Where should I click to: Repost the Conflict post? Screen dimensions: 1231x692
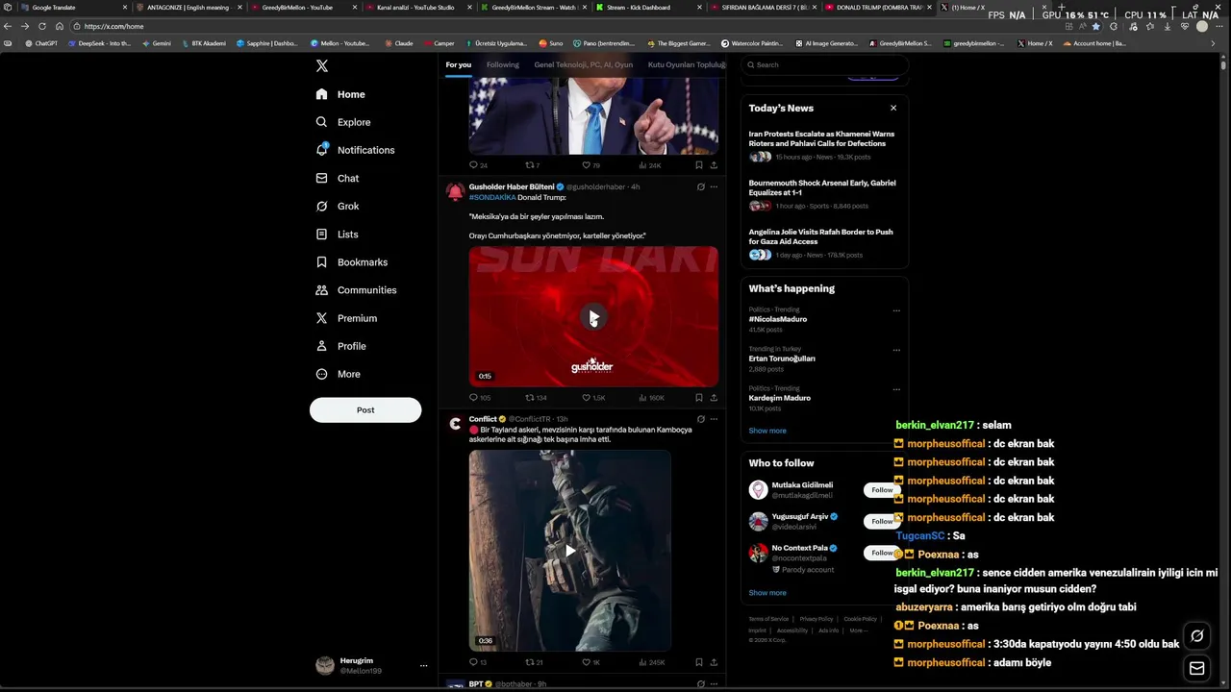[535, 662]
